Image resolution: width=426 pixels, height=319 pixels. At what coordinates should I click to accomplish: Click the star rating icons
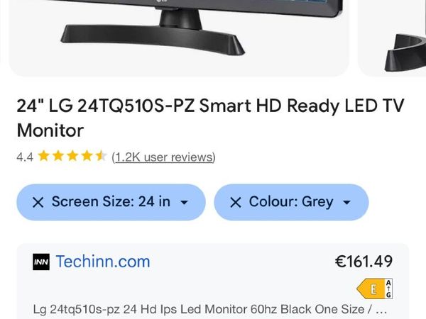72,156
